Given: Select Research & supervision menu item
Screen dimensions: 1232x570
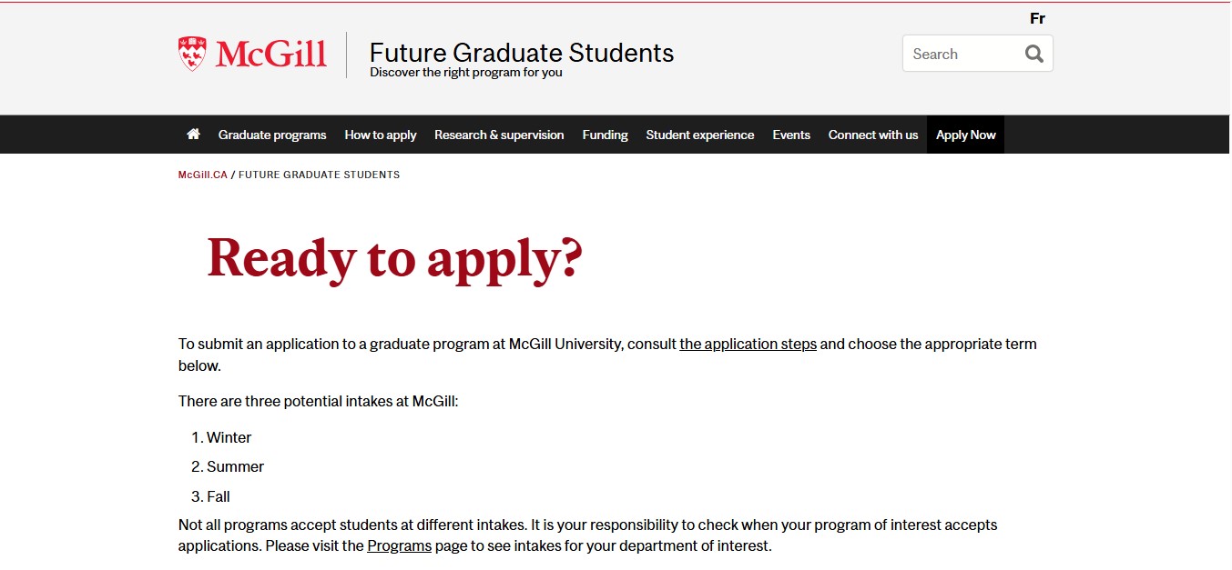Looking at the screenshot, I should (499, 135).
